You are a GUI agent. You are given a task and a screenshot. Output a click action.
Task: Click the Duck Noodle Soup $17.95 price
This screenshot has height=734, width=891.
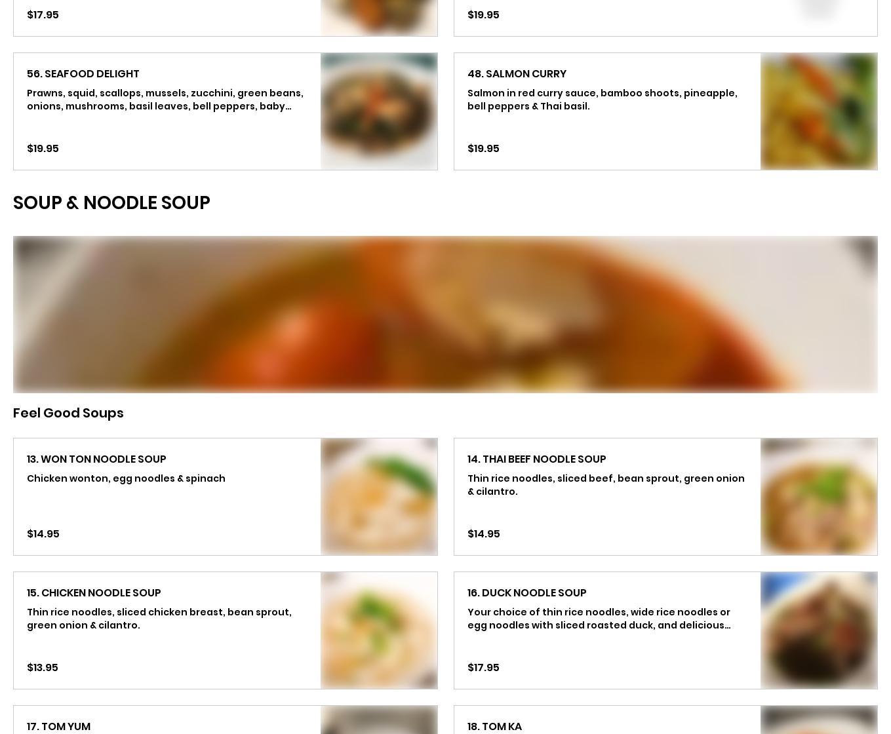(483, 667)
